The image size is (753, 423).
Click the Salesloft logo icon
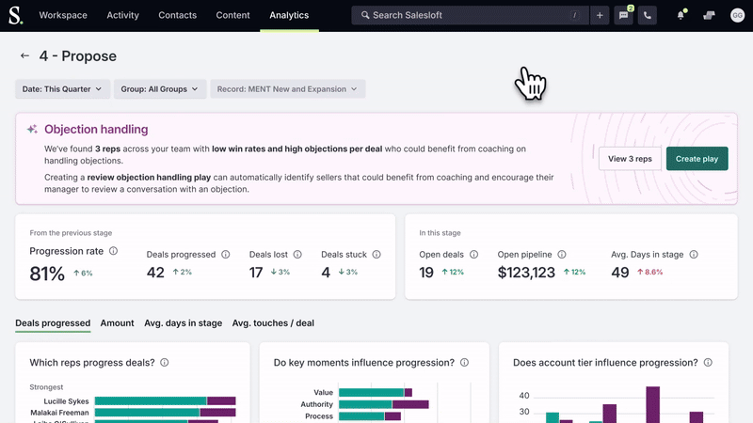(x=18, y=15)
